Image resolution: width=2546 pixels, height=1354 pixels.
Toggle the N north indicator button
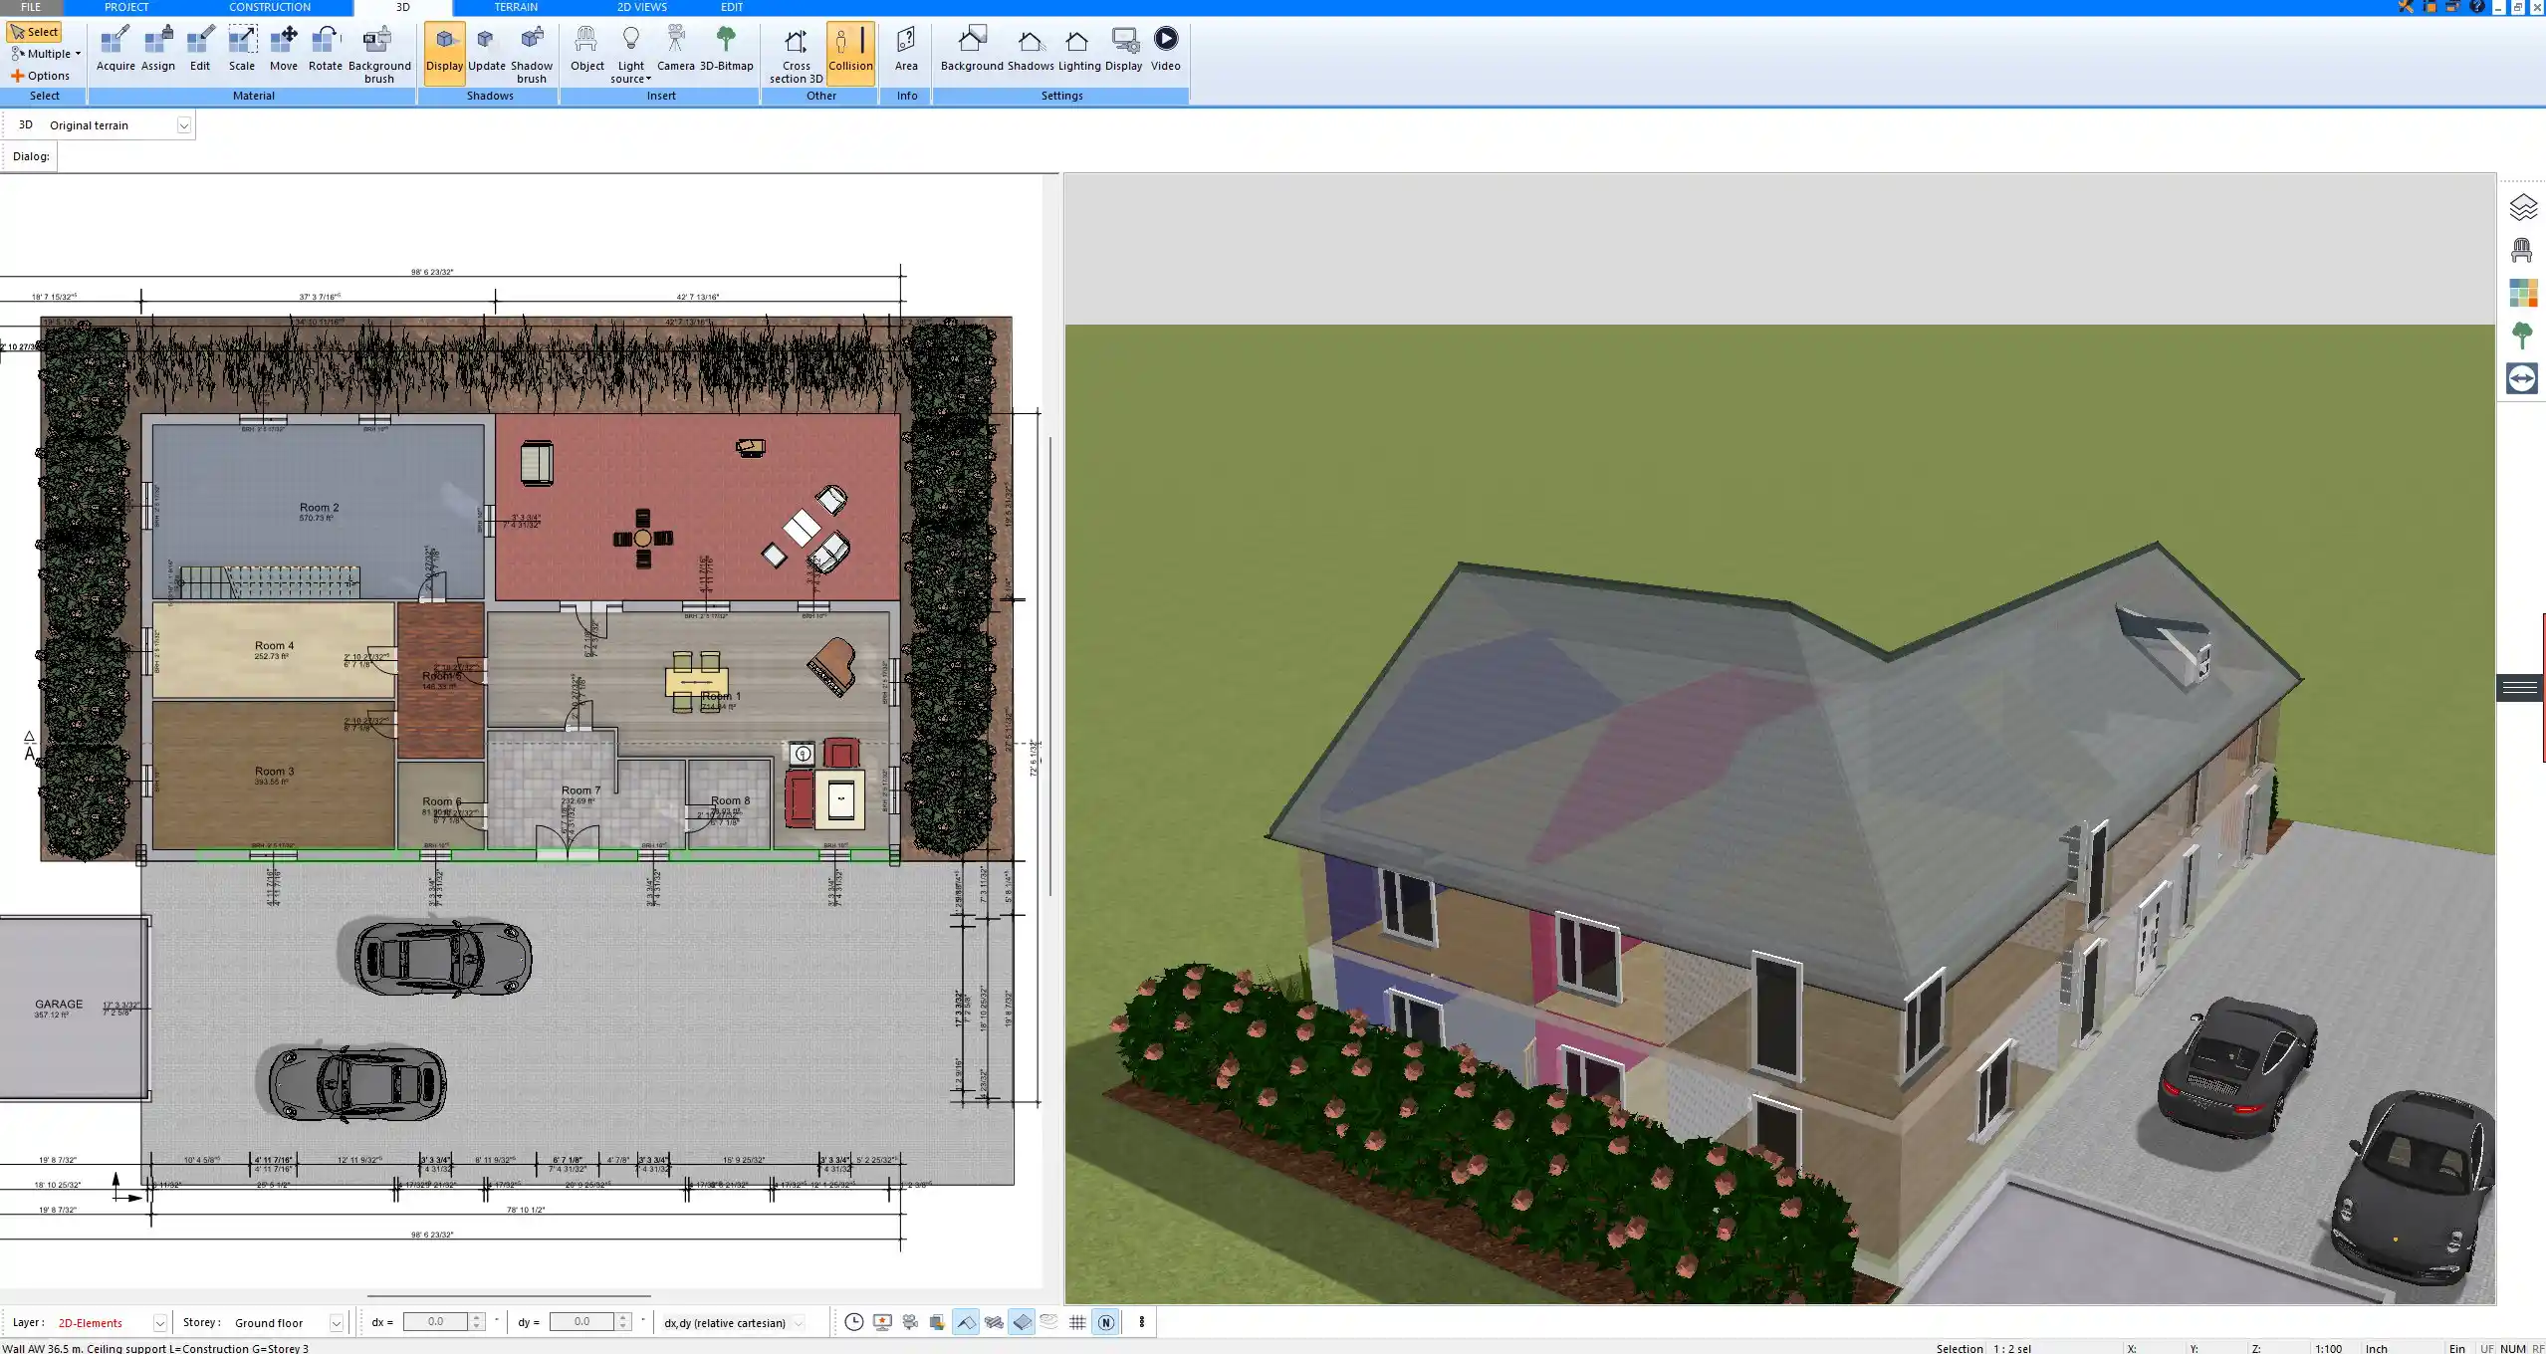[1105, 1322]
